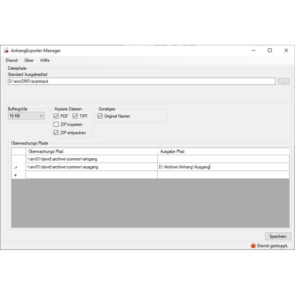The image size is (295, 295).
Task: Click the red service status indicator icon
Action: [x=253, y=246]
